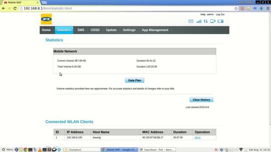Open the chat bubble app in taskbar

tap(54, 149)
